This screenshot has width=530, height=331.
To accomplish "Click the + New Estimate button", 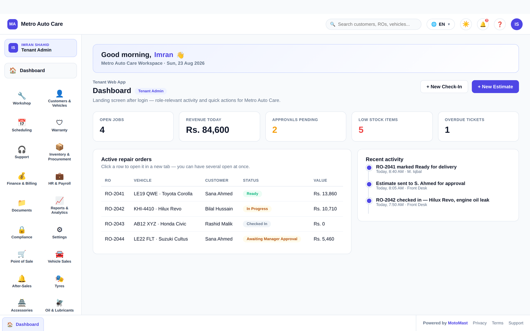I will point(495,87).
